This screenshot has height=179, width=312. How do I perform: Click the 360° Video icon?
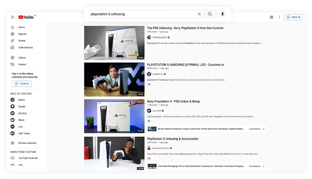tap(12, 134)
